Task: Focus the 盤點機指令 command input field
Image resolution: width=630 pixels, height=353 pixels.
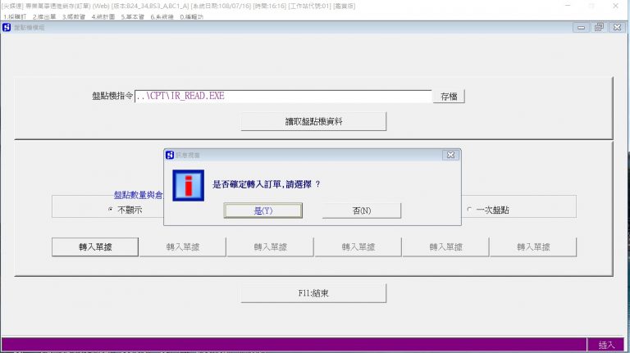Action: [x=283, y=97]
